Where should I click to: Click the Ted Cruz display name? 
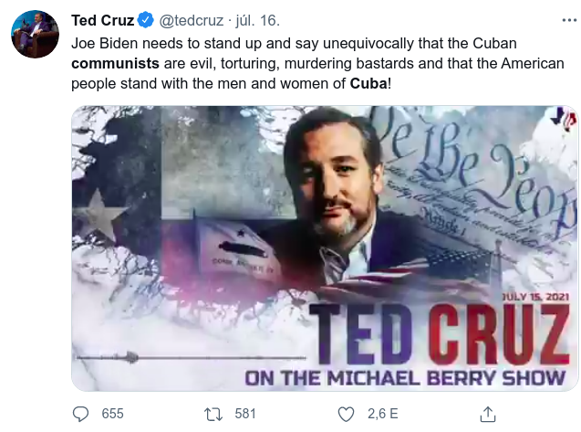102,19
